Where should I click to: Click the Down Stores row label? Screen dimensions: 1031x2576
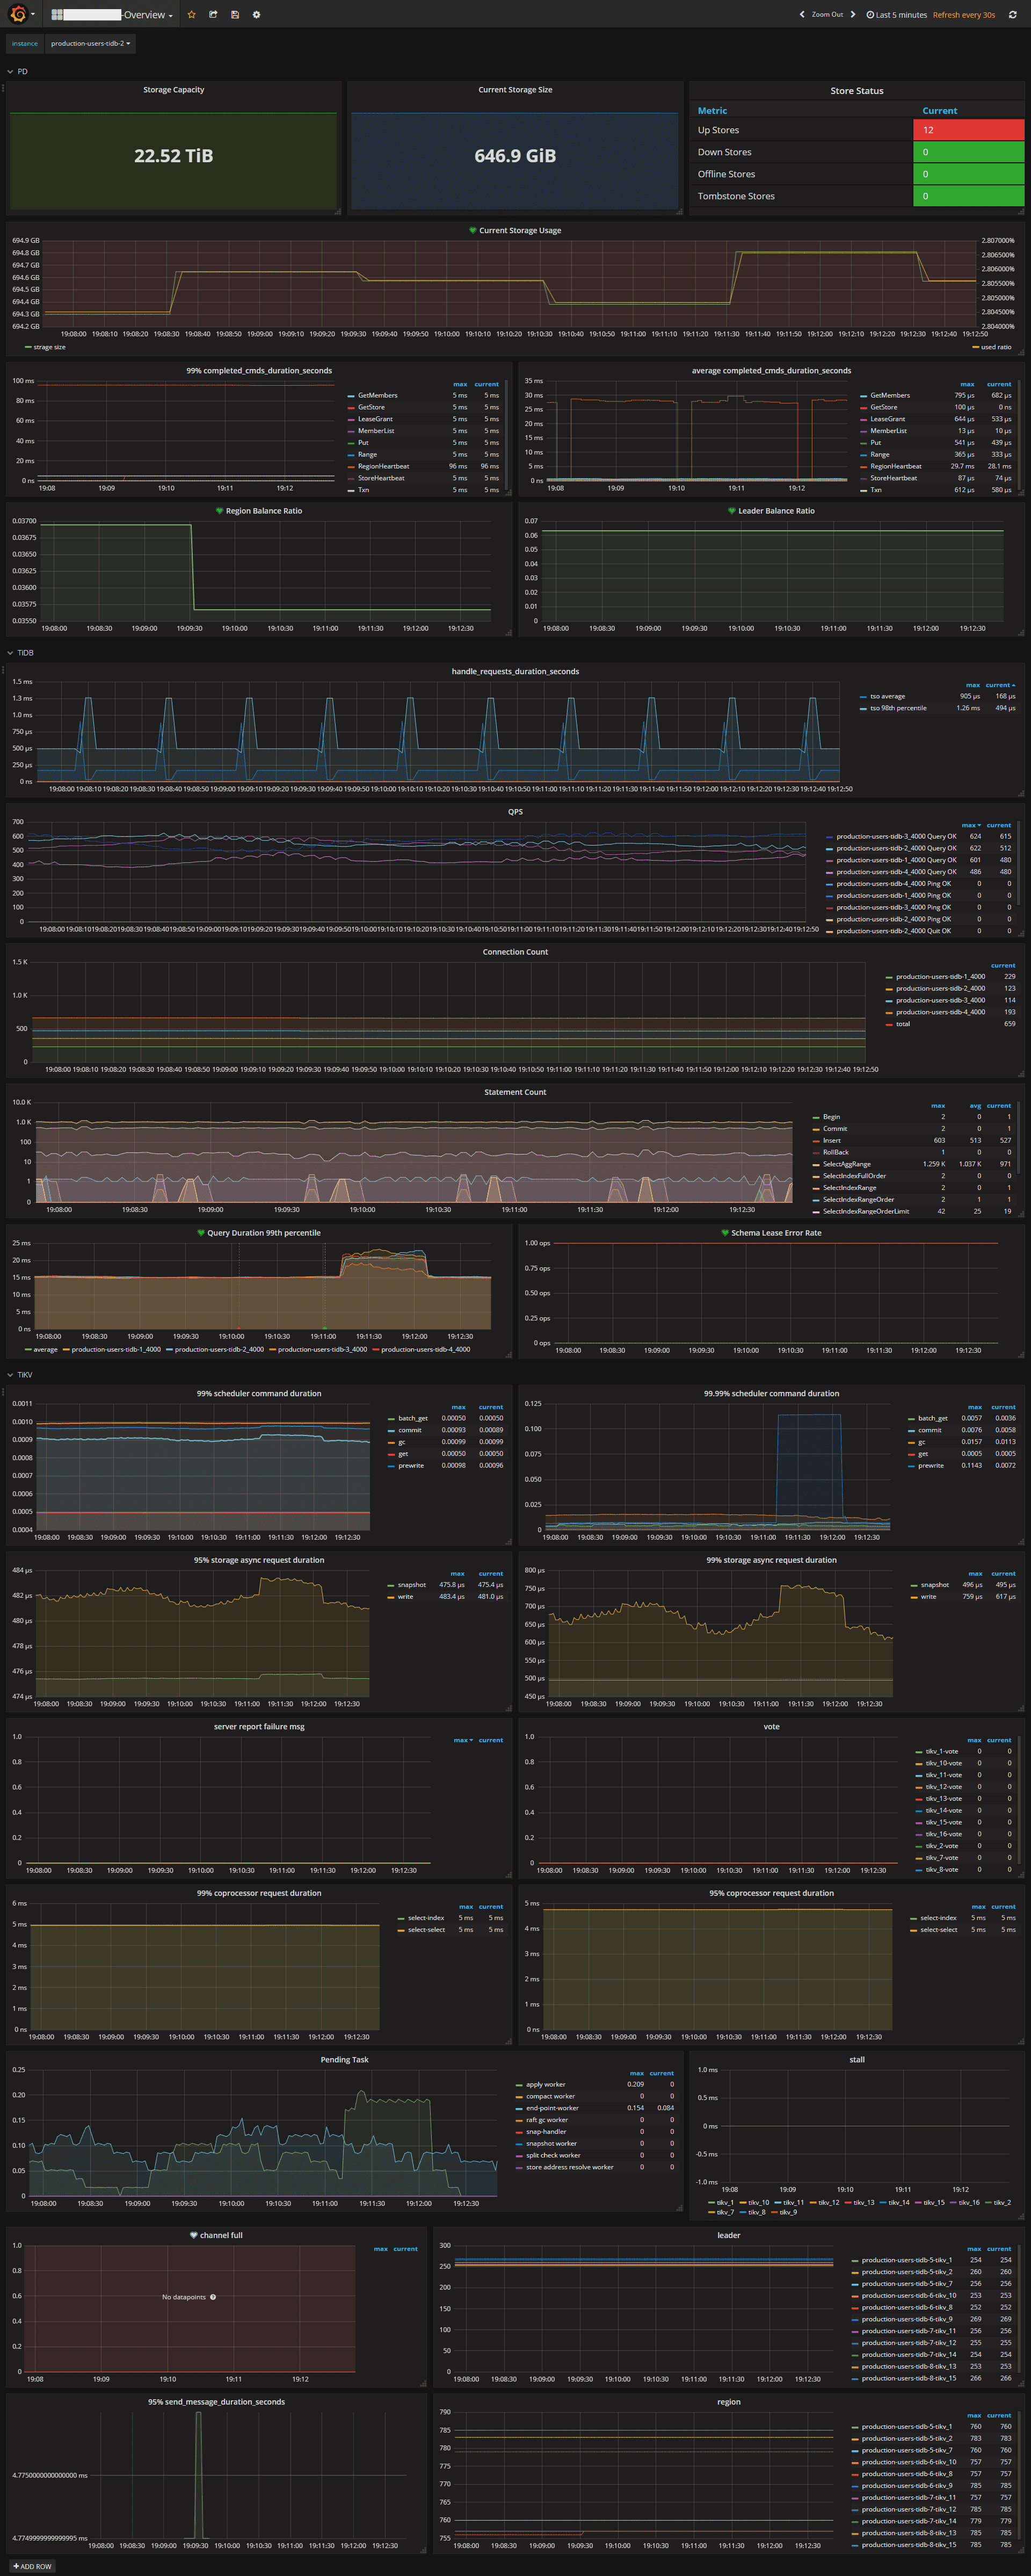[x=724, y=152]
